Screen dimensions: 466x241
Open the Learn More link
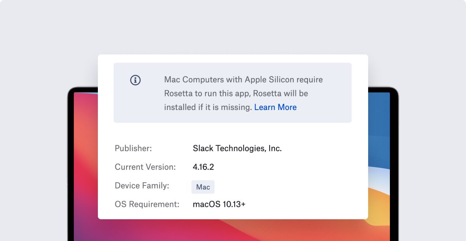coord(275,107)
